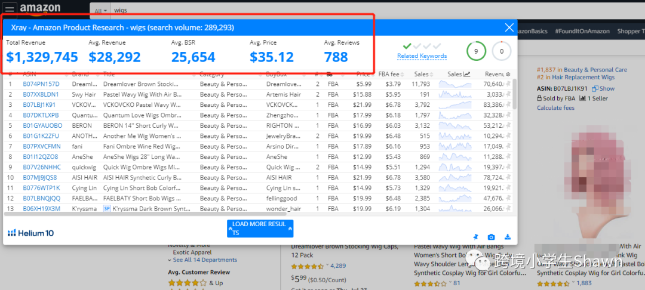Open the Xray table settings gear
Viewport: 645px width, 290px height.
click(x=508, y=75)
